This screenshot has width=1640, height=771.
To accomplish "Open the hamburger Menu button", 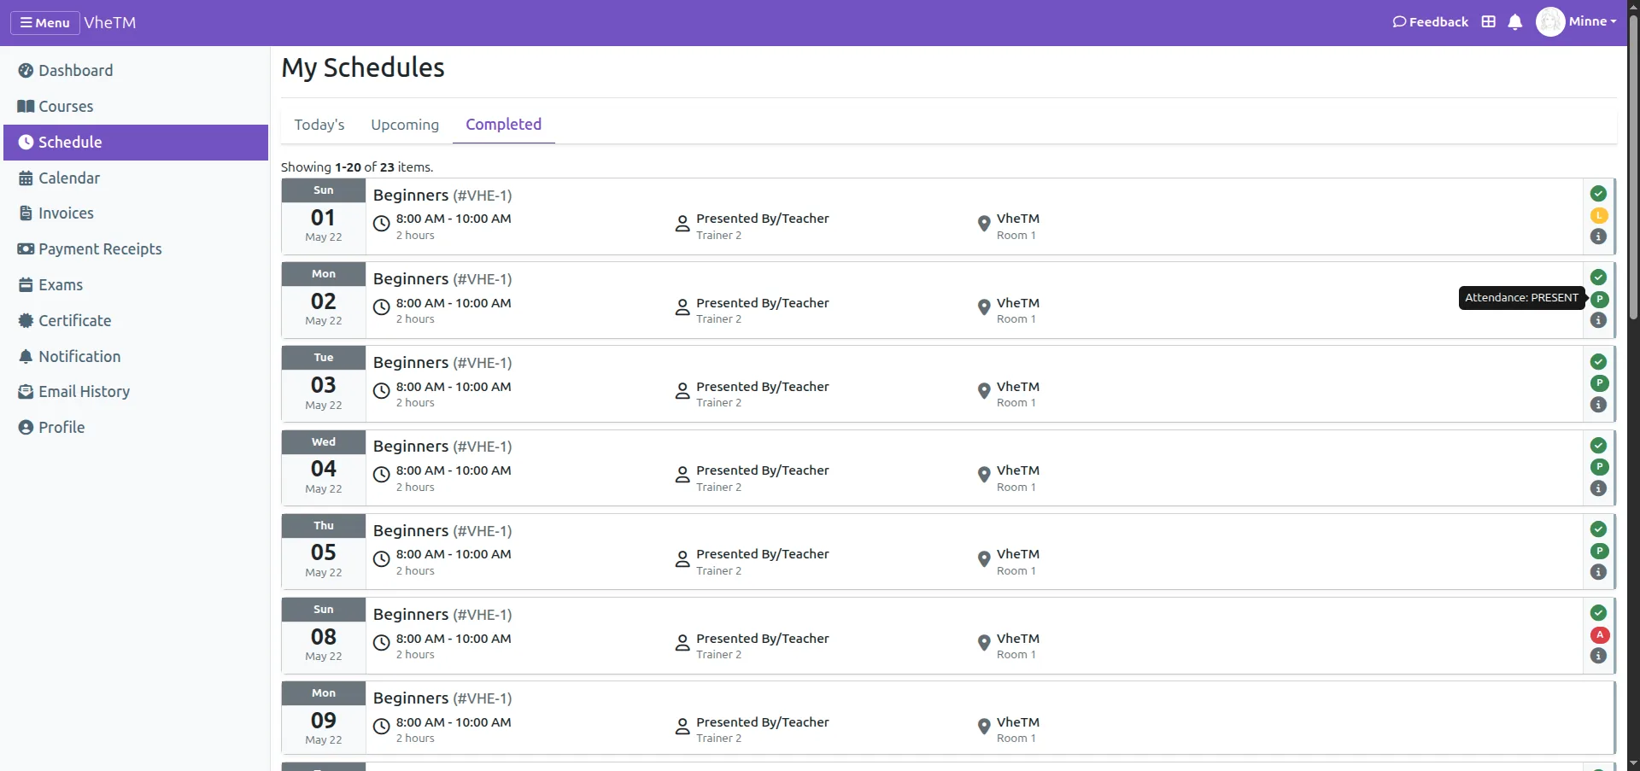I will click(45, 23).
